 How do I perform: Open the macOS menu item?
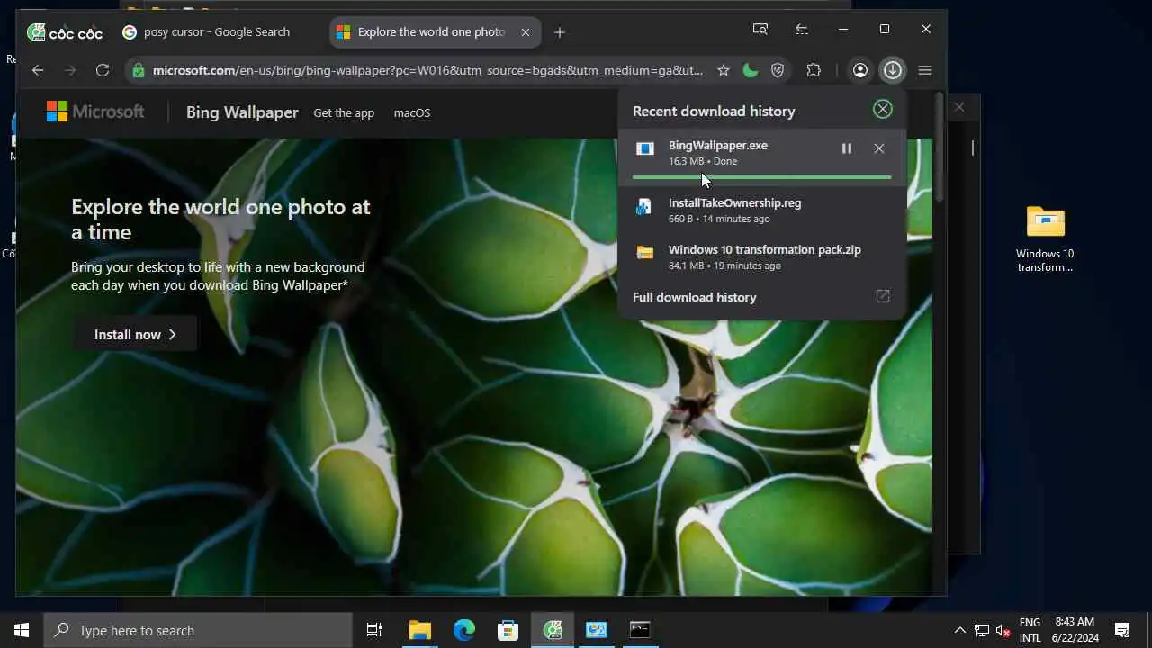412,112
